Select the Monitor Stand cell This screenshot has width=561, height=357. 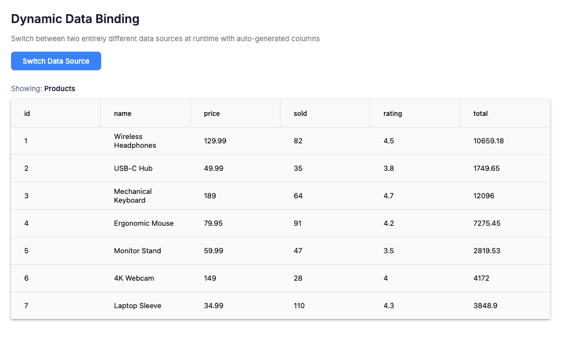pyautogui.click(x=137, y=251)
